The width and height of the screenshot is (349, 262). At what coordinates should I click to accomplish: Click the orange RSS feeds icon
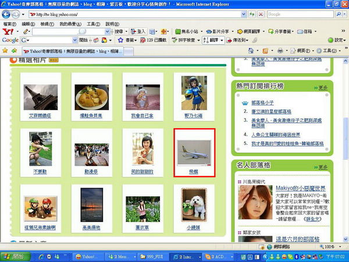coord(265,51)
